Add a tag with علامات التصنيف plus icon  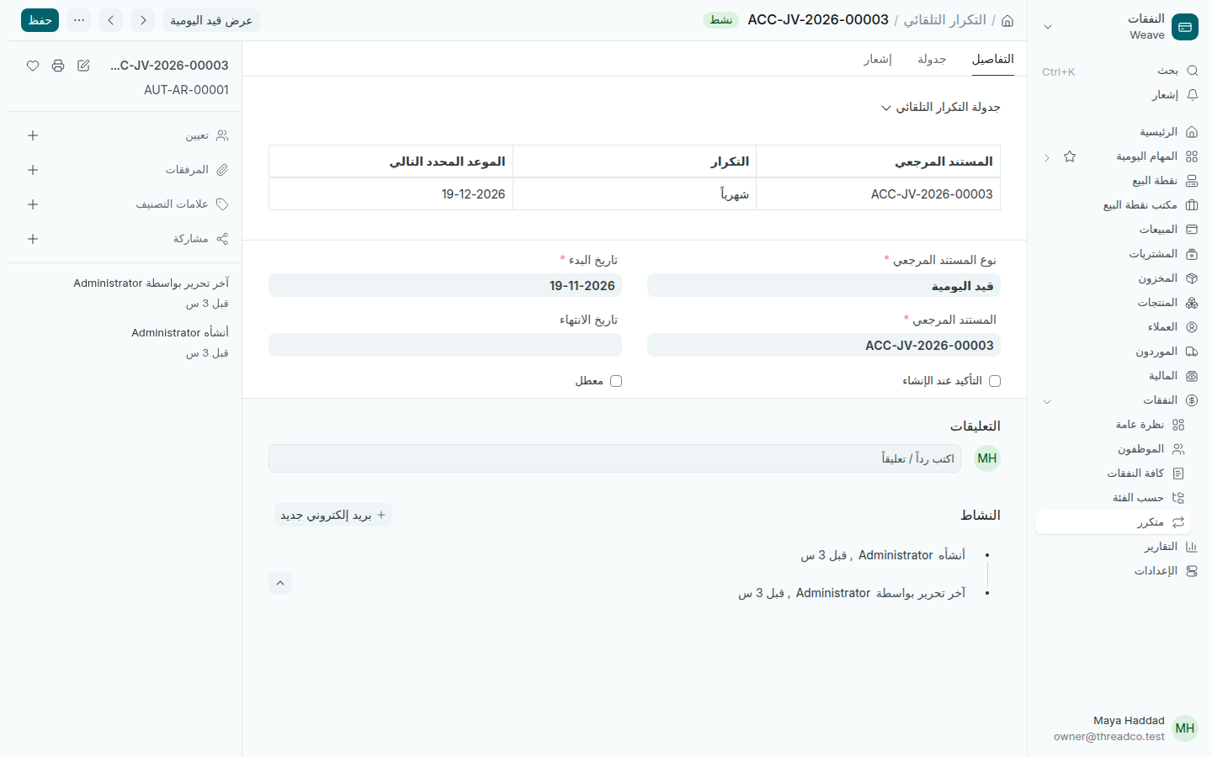click(33, 204)
